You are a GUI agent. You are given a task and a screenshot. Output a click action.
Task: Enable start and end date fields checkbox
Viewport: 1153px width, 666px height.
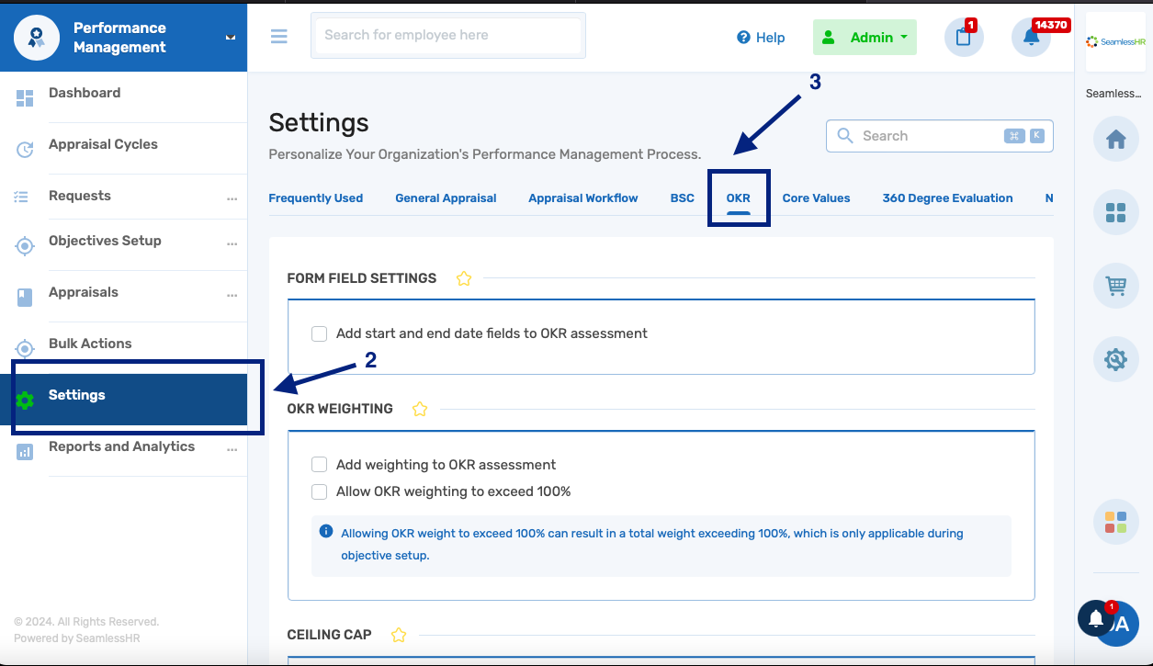pos(319,333)
